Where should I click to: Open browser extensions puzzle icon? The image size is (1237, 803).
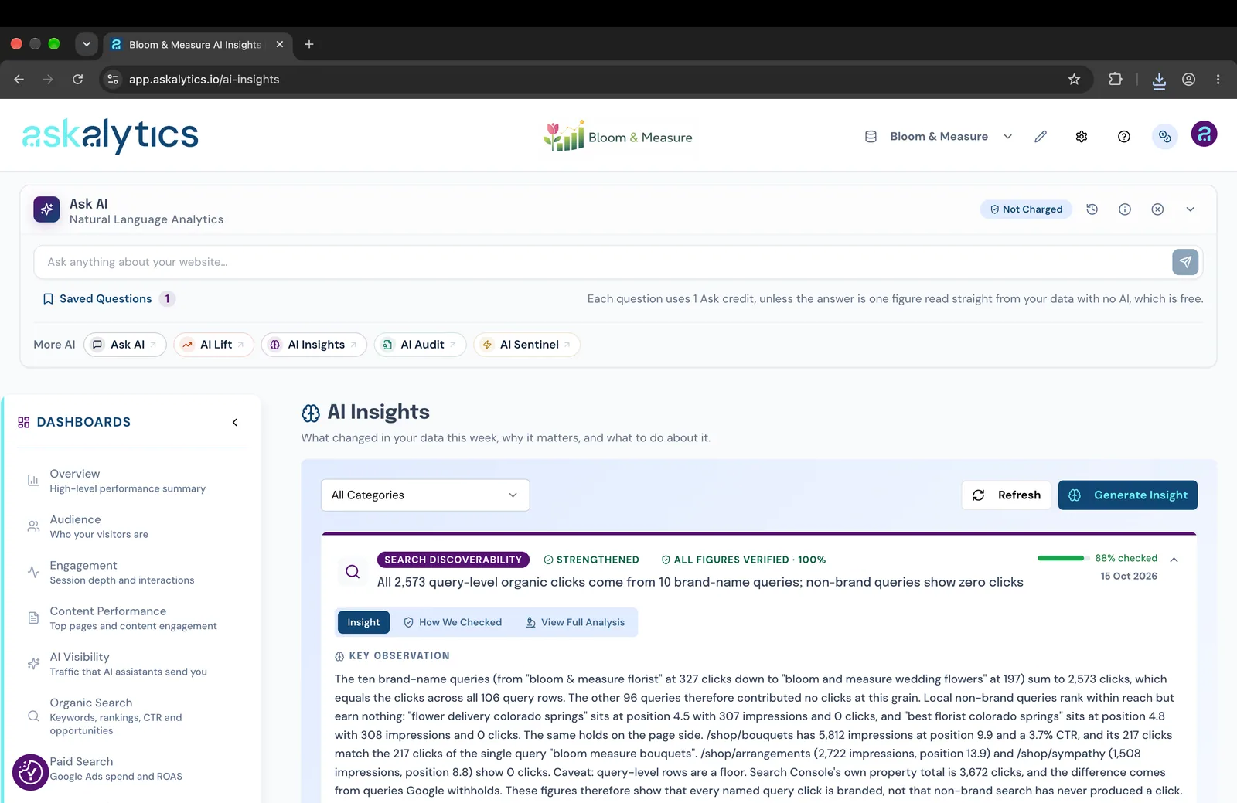tap(1115, 79)
